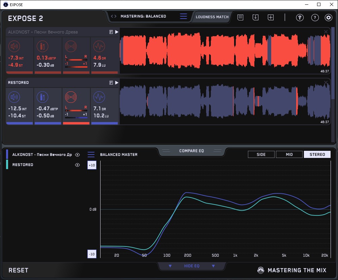
Task: Click the help question mark icon
Action: [x=315, y=18]
